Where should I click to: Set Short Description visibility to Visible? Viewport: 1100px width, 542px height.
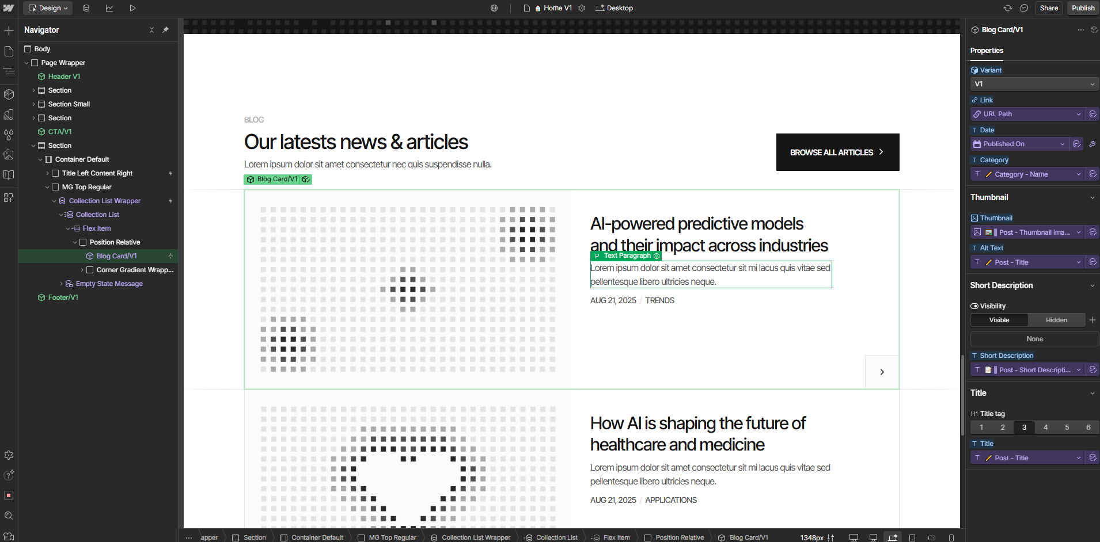point(999,320)
